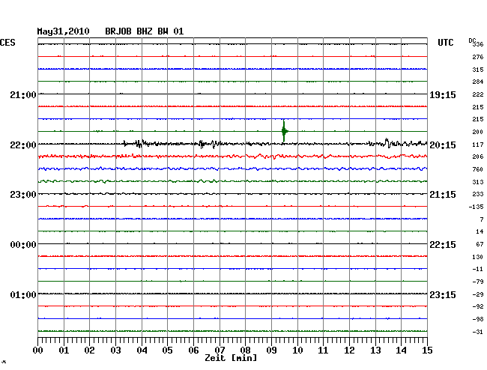Click the 22:00 local time label
The width and height of the screenshot is (487, 370).
pyautogui.click(x=23, y=145)
